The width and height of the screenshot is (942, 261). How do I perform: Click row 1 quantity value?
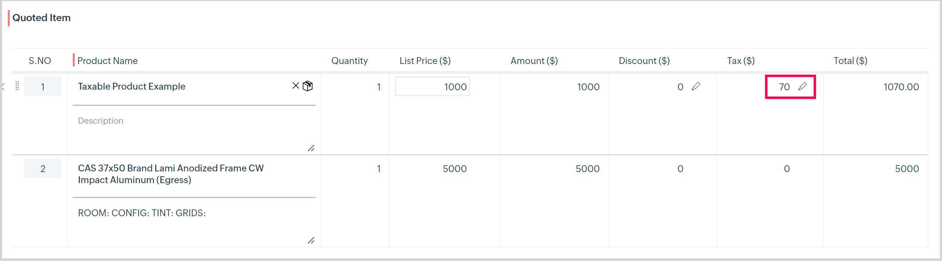(x=378, y=87)
